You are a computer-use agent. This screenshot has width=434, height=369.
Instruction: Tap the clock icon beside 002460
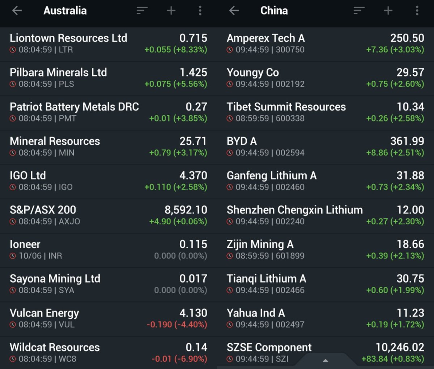pyautogui.click(x=230, y=187)
